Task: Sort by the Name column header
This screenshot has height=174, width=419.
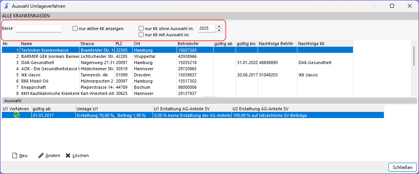Action: 50,44
